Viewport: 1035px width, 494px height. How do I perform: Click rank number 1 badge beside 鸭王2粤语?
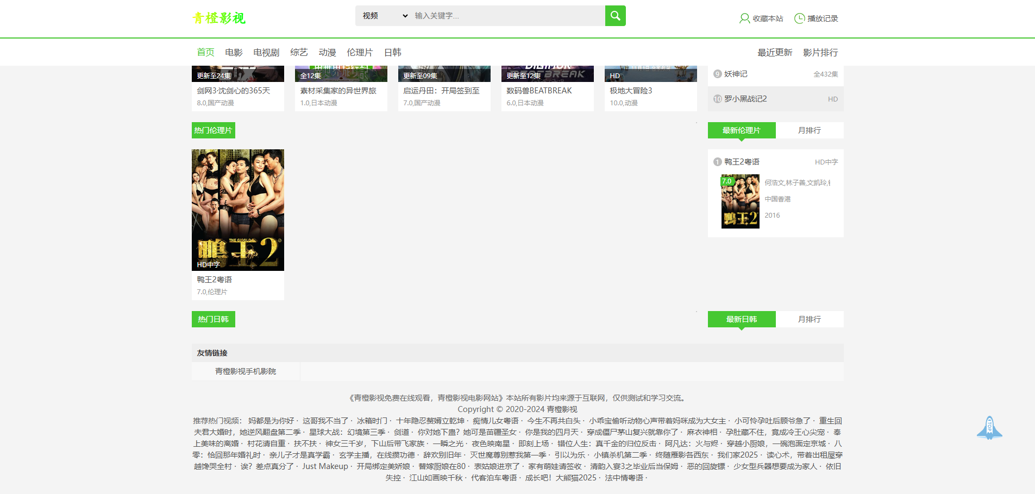click(717, 162)
